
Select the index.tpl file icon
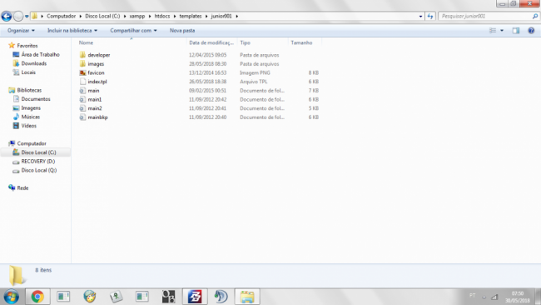82,82
